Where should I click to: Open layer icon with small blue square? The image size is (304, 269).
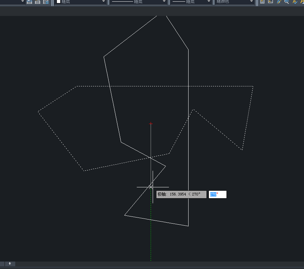coord(46,2)
